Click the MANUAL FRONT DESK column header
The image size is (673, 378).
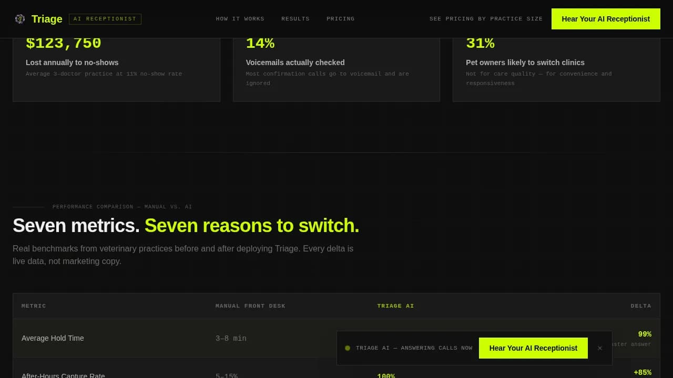point(250,306)
